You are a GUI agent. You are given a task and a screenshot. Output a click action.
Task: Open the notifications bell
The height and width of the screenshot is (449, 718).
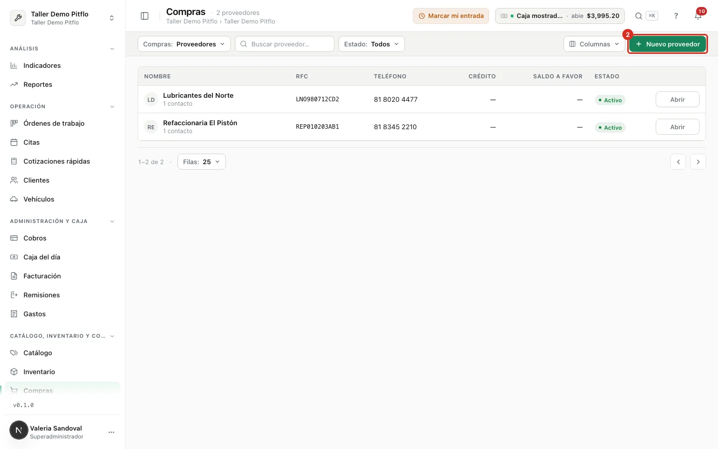pyautogui.click(x=698, y=16)
